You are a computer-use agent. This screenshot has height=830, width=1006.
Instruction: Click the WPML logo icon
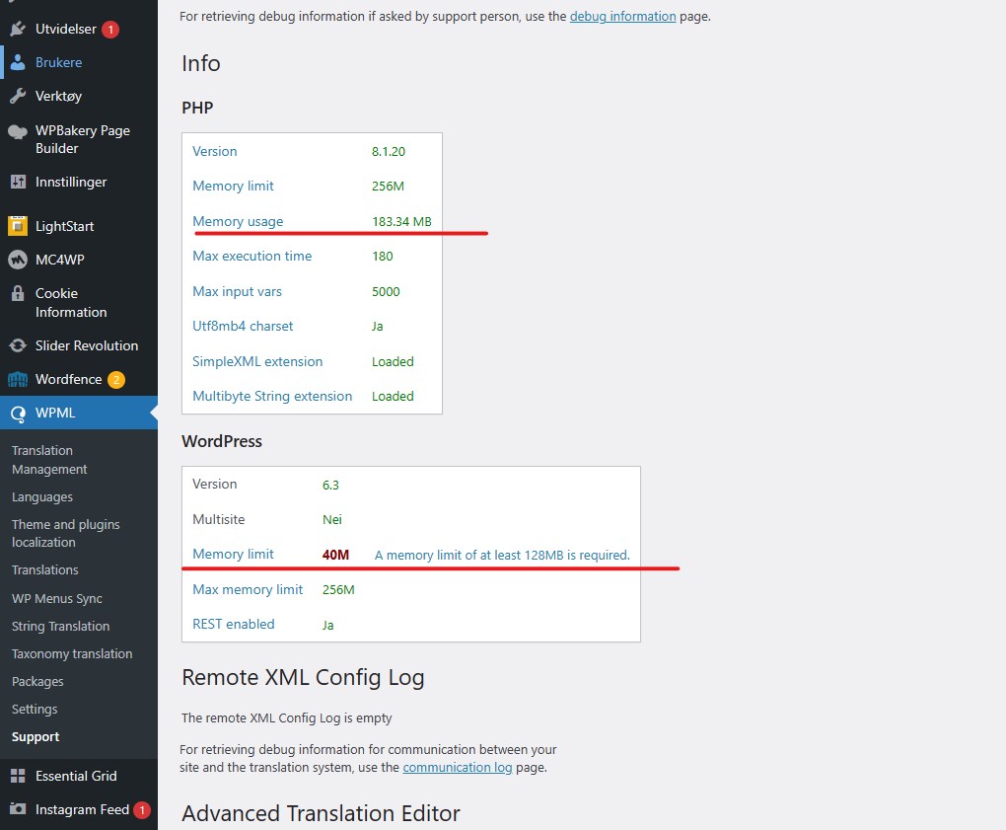click(18, 414)
